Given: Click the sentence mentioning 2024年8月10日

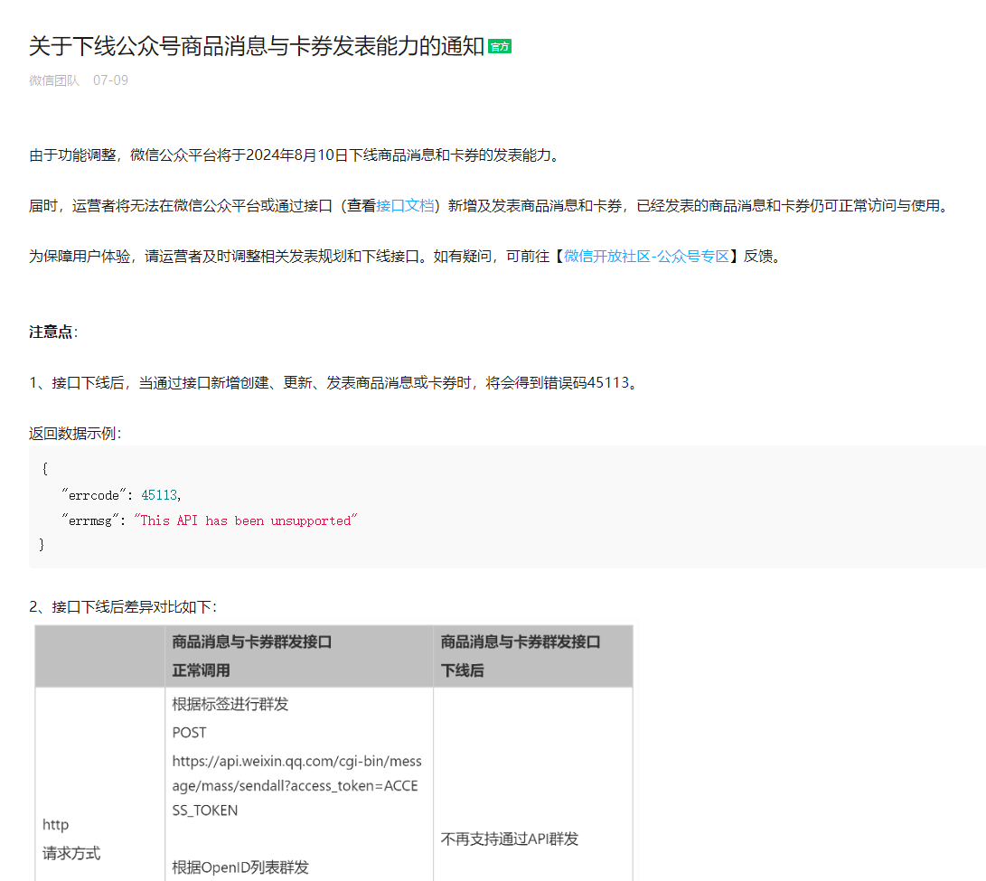Looking at the screenshot, I should click(295, 155).
